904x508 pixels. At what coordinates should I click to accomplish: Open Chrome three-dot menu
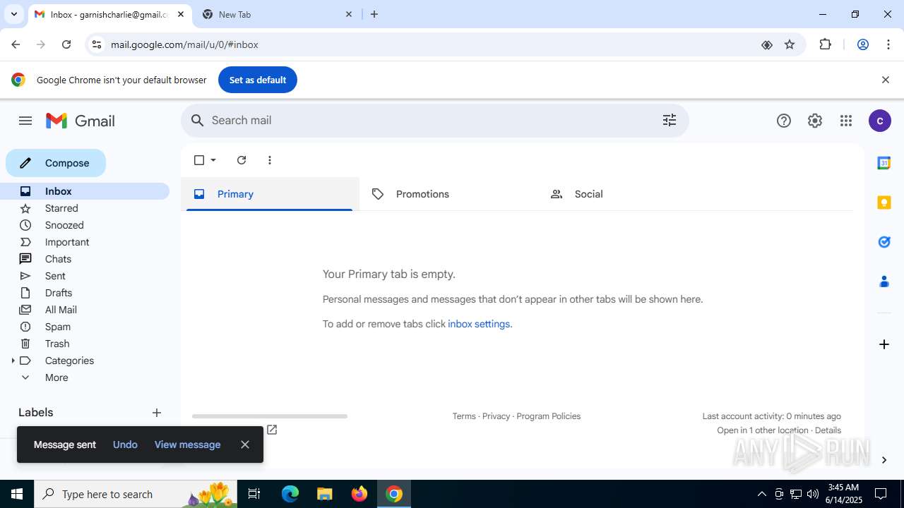(888, 44)
